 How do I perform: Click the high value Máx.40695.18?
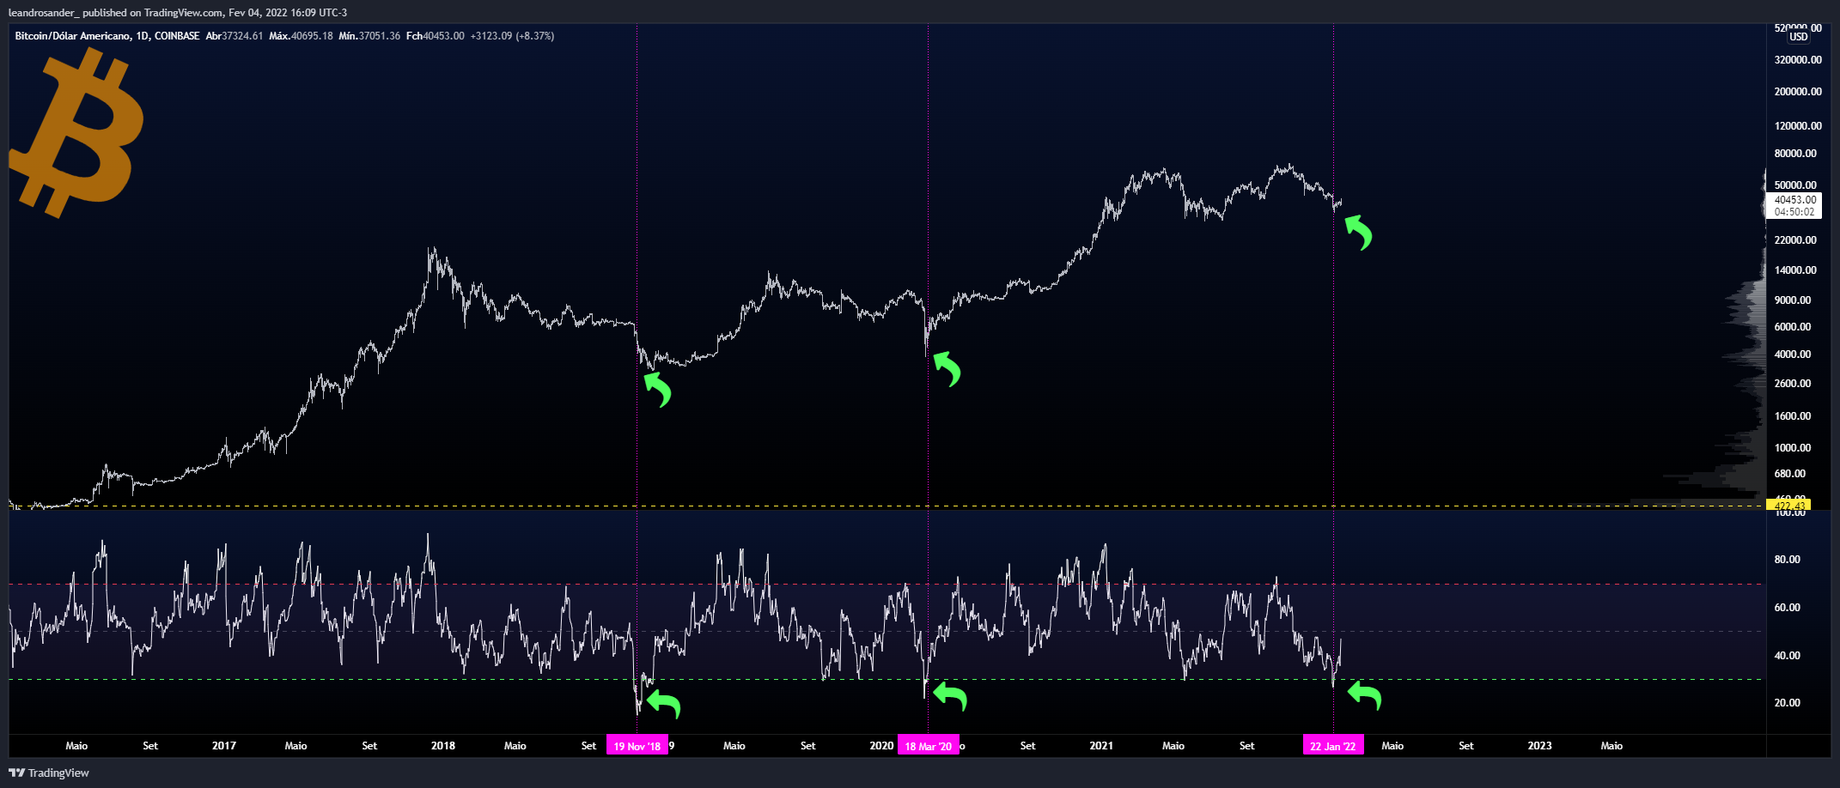tap(301, 36)
